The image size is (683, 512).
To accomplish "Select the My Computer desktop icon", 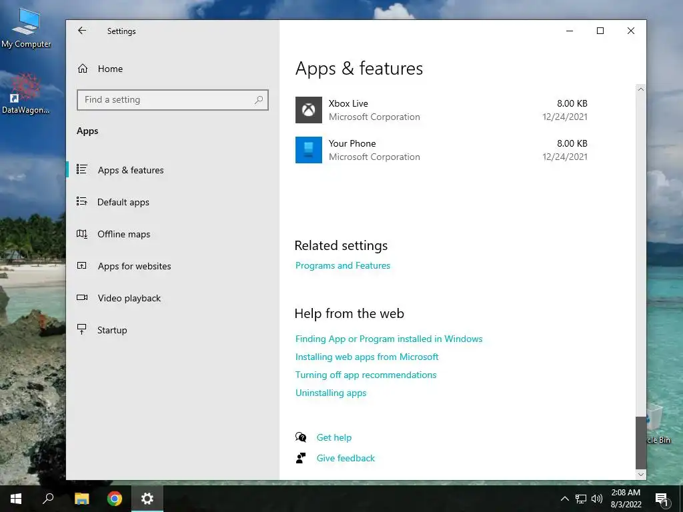I will pos(26,28).
